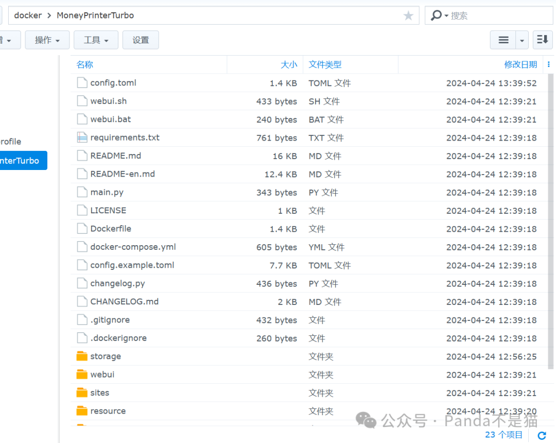This screenshot has height=443, width=556.
Task: Select the LICENSE file name
Action: pos(108,210)
